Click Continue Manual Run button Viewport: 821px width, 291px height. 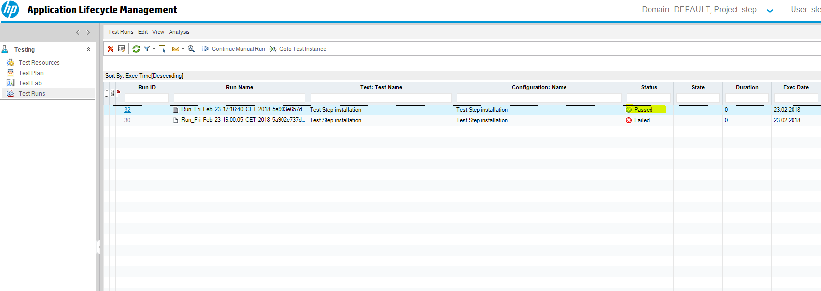[x=233, y=49]
